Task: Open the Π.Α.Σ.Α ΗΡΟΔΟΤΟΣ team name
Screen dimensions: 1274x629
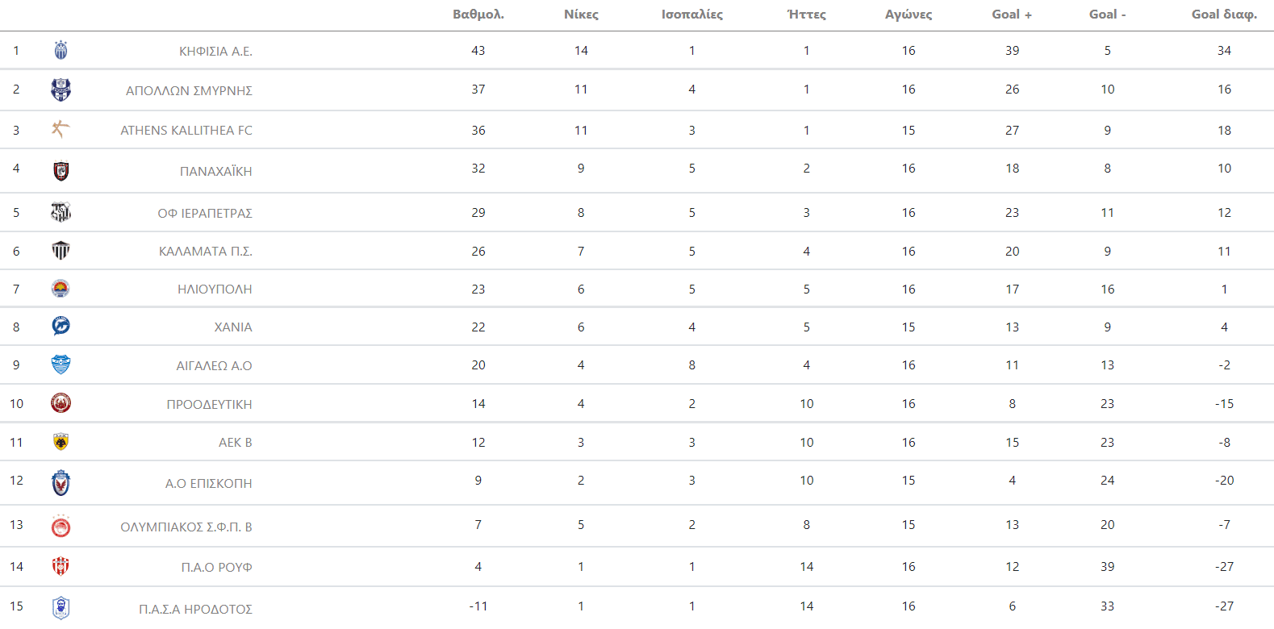Action: pos(195,610)
